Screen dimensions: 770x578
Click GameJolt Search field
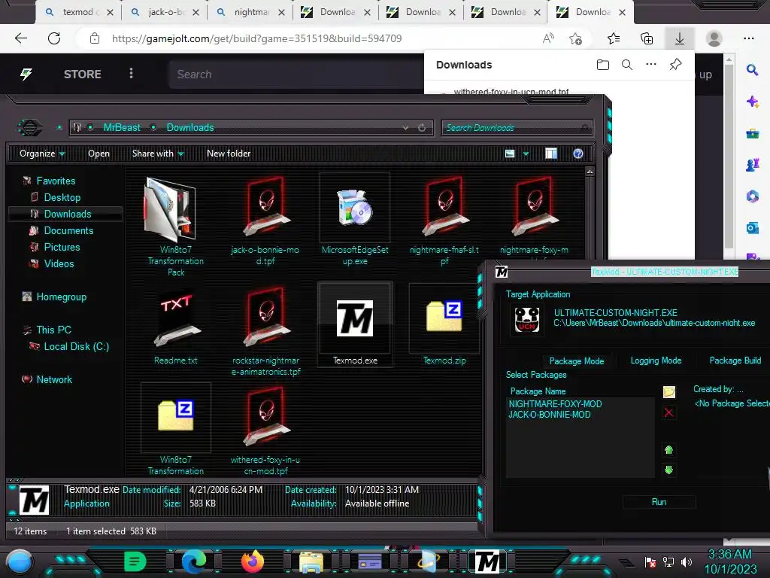point(295,75)
